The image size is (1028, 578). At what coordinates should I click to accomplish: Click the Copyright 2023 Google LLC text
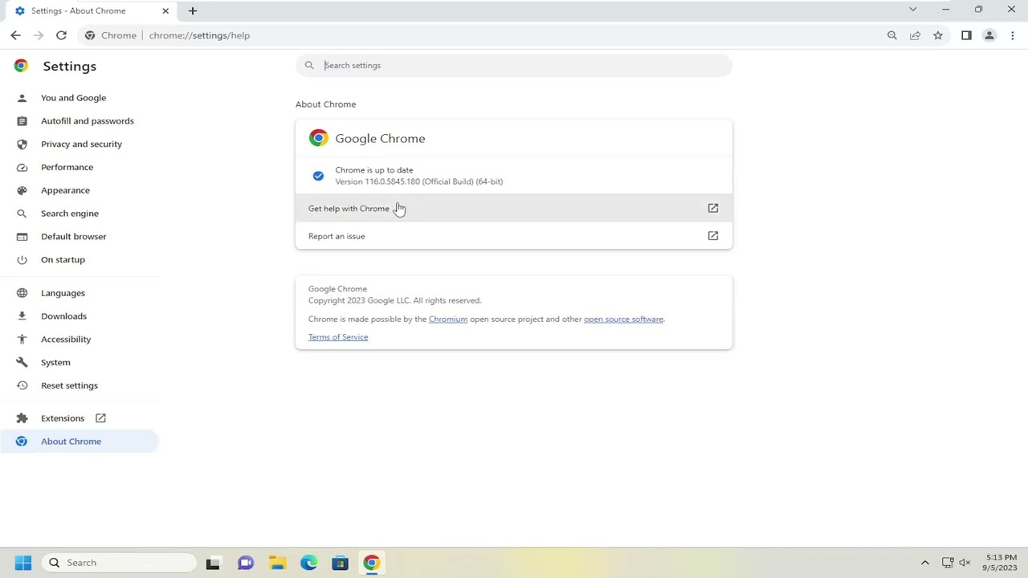click(x=394, y=300)
